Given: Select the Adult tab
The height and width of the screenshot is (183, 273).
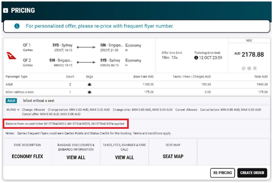Looking at the screenshot, I should pos(11,101).
